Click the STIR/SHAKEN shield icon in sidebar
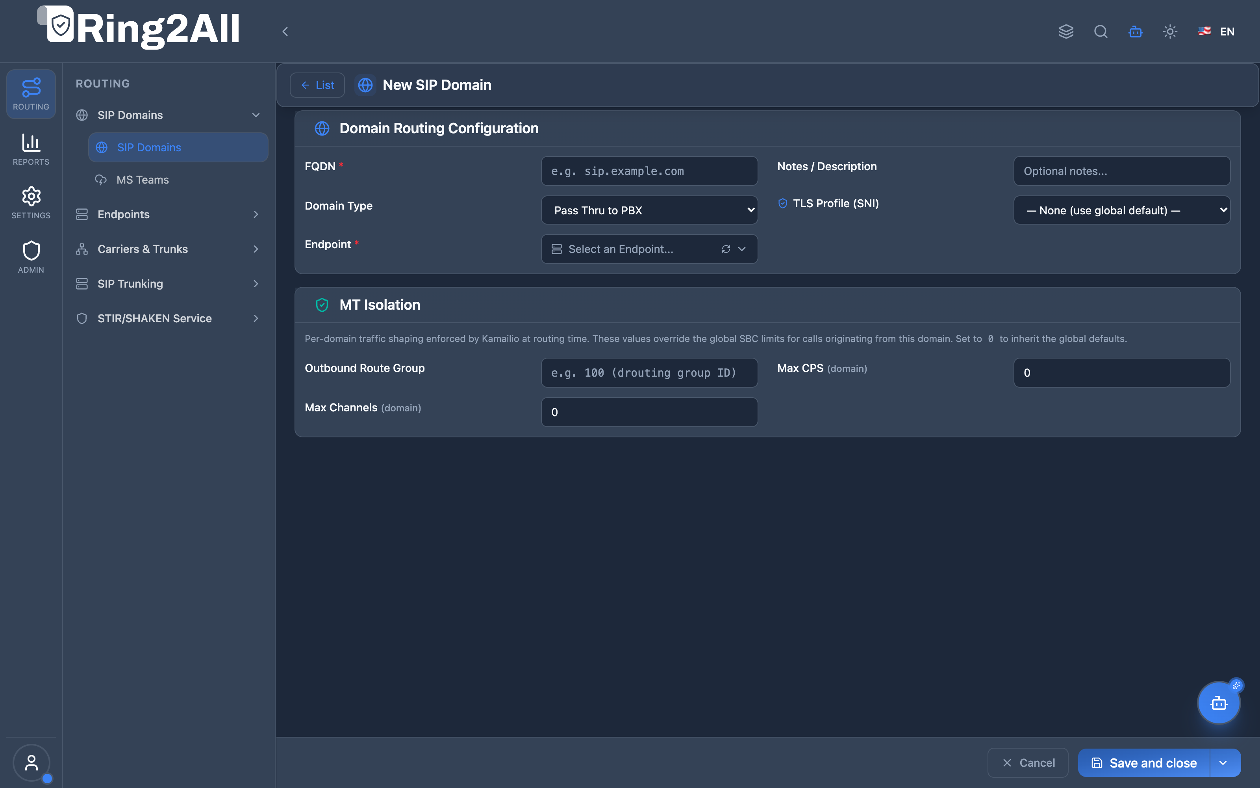The image size is (1260, 788). click(82, 318)
